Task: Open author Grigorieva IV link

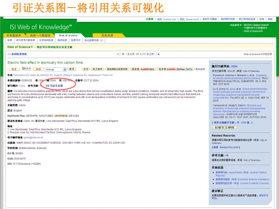Action: [x=95, y=75]
